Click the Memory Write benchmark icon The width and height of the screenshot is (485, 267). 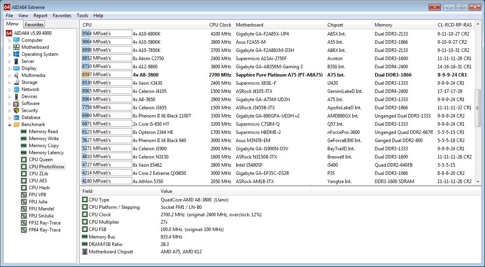(x=24, y=139)
